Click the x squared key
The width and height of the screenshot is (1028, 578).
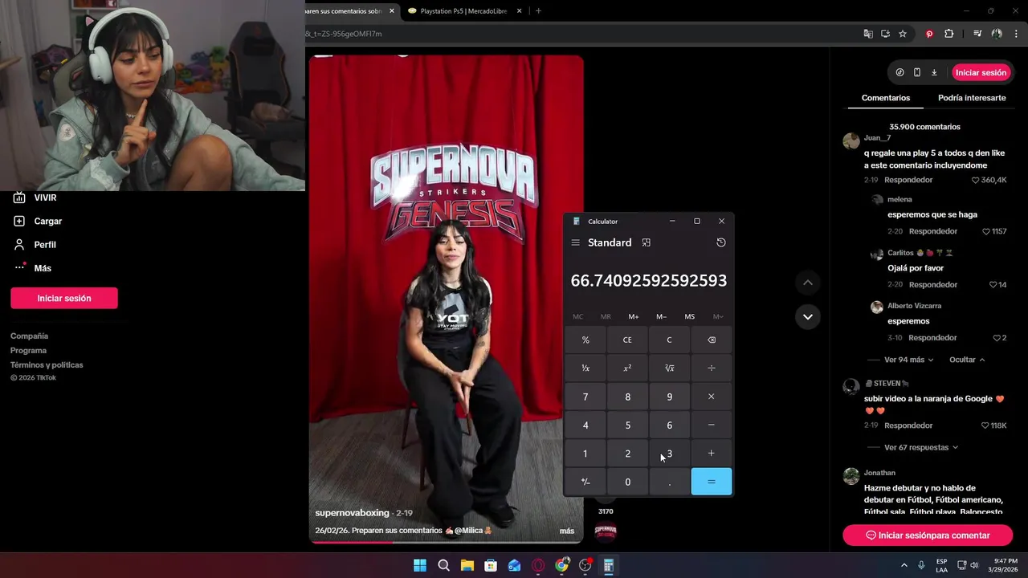[627, 368]
